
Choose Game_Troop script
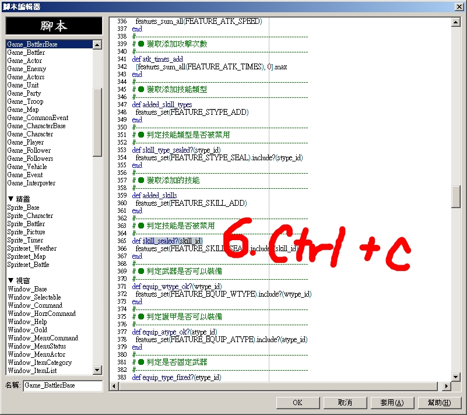tap(25, 101)
